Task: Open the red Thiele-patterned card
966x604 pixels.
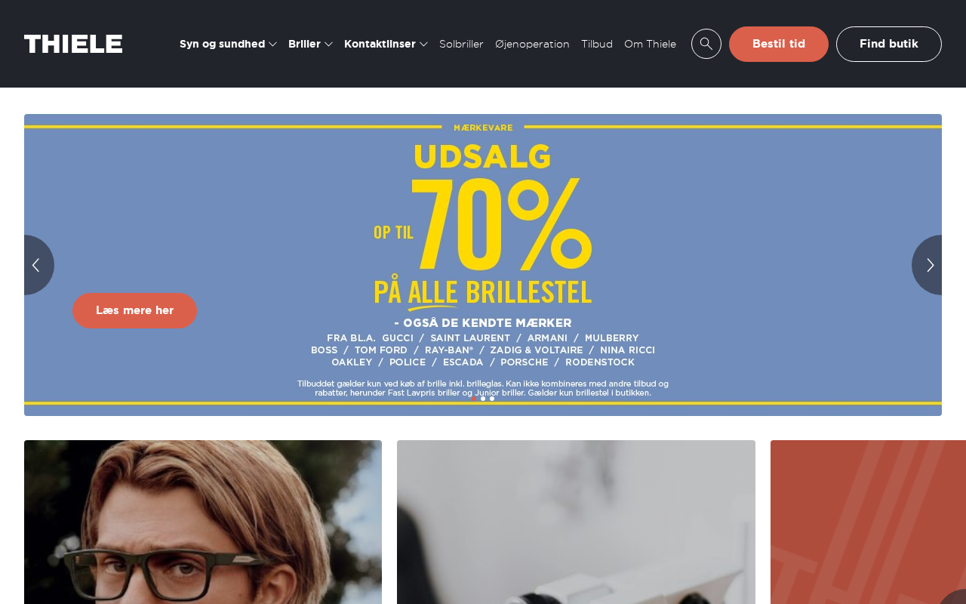Action: [868, 522]
